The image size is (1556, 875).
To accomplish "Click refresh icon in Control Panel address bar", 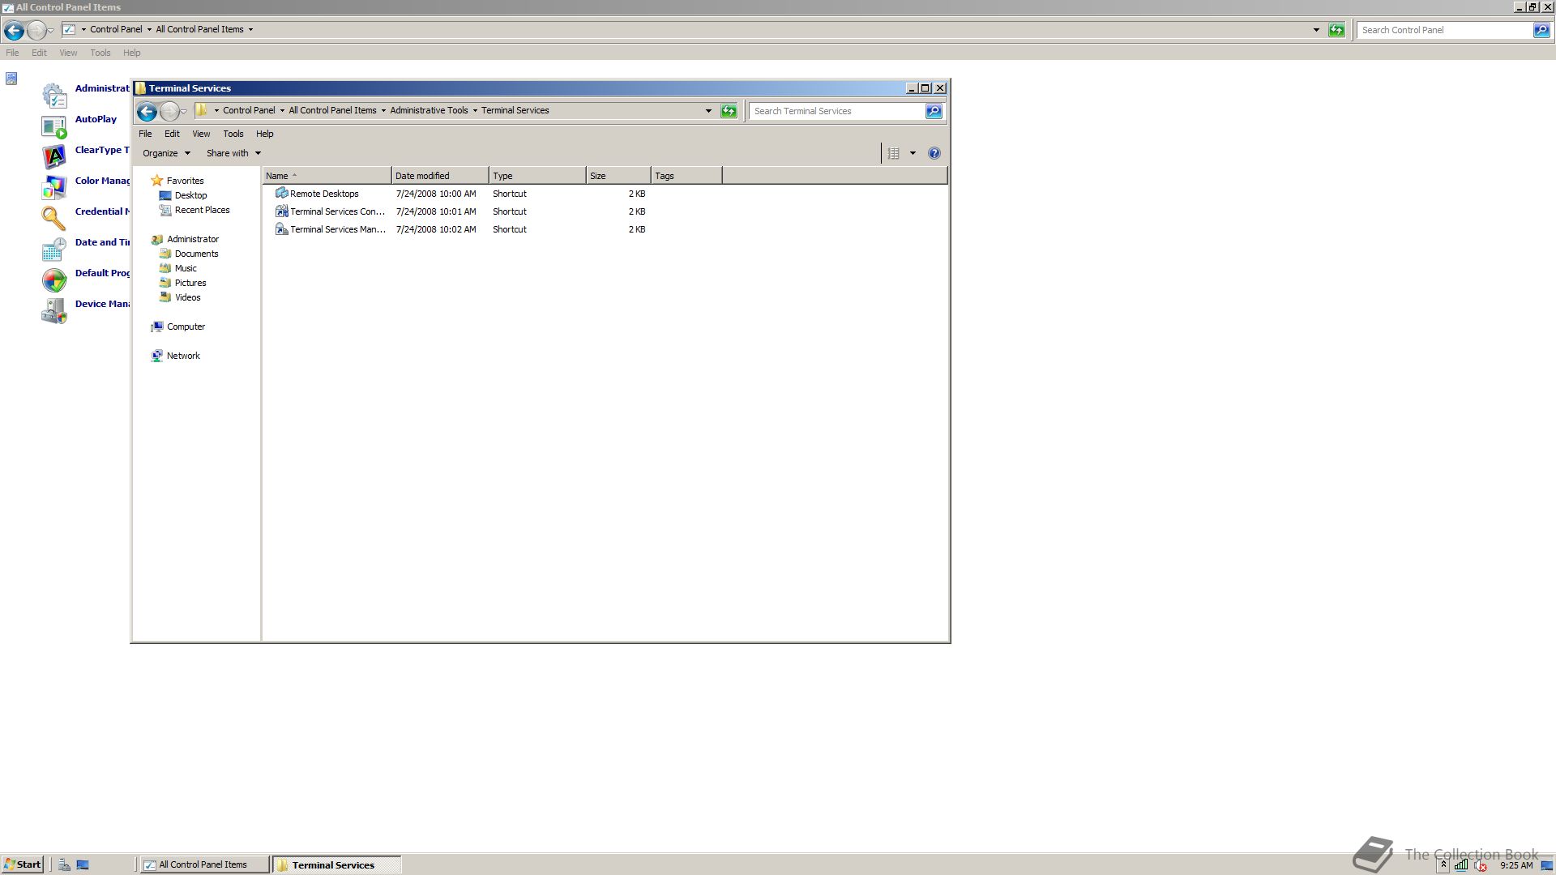I will [1336, 30].
